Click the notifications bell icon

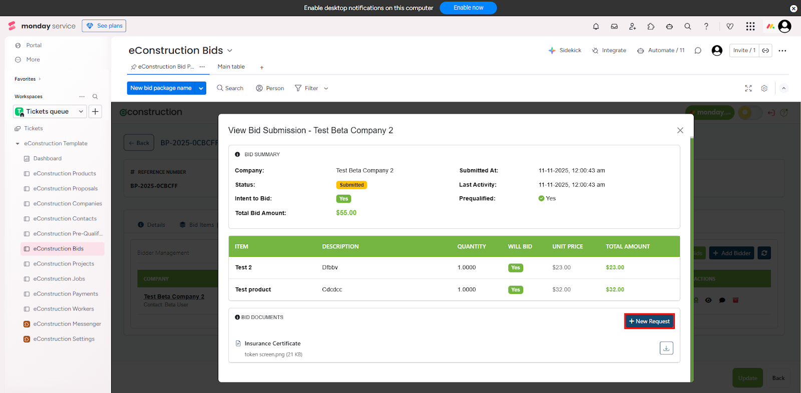596,27
